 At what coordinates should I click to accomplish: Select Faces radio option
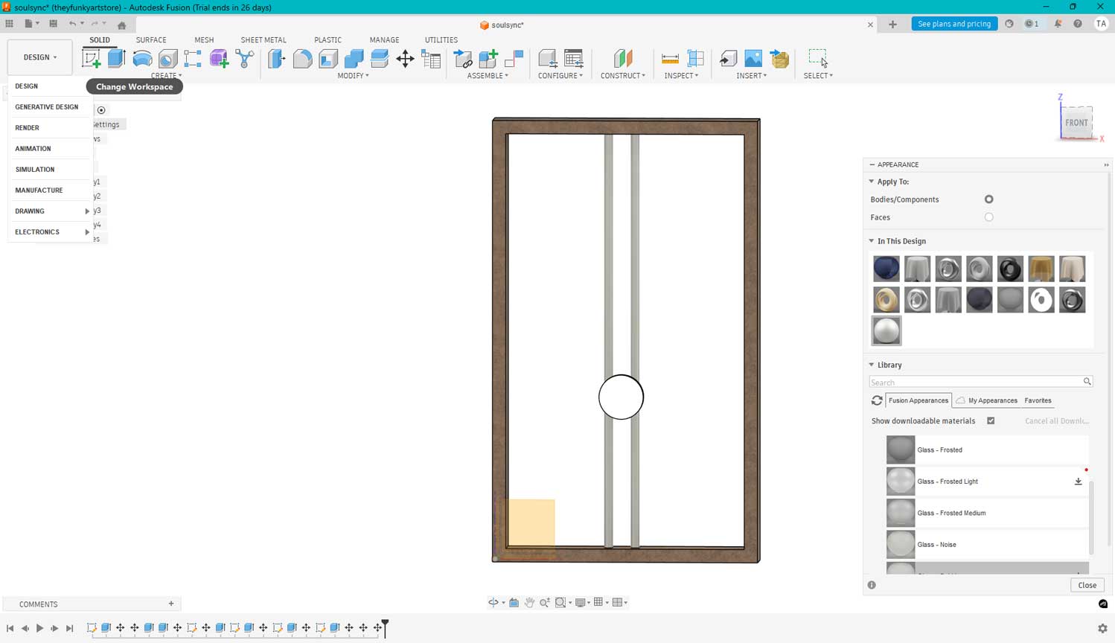click(x=988, y=217)
